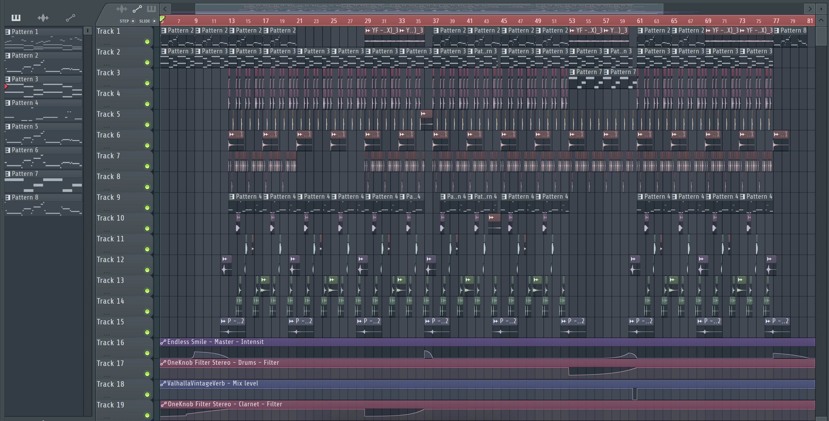This screenshot has width=829, height=421.
Task: Open Pattern 8 clip menu on Track 1
Action: (777, 31)
